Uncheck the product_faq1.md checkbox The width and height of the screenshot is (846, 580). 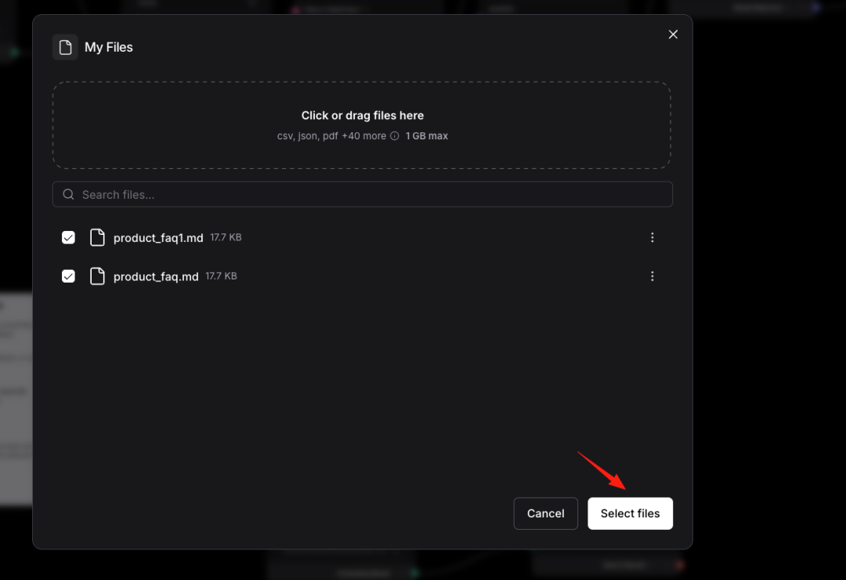point(68,238)
